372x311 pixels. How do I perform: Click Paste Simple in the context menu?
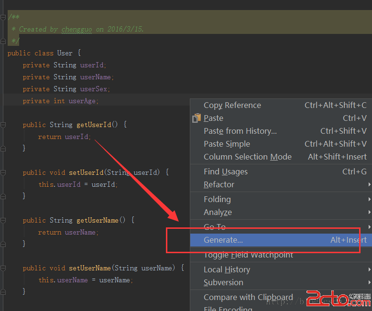point(227,144)
